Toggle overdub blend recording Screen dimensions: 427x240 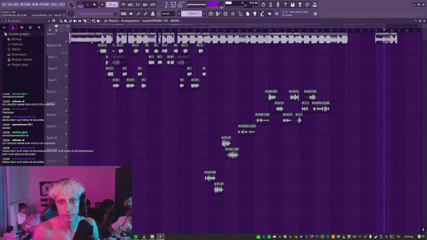click(x=145, y=5)
